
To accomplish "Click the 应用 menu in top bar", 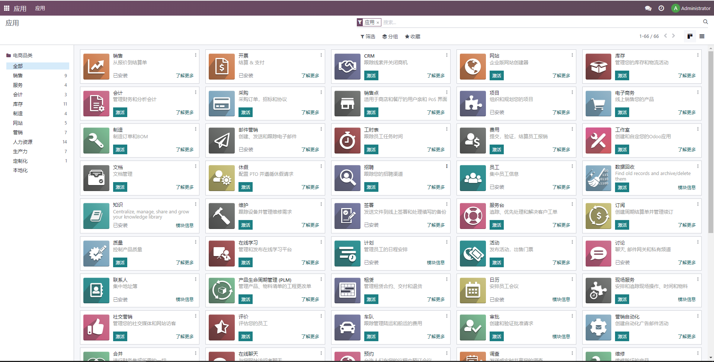I will [40, 8].
